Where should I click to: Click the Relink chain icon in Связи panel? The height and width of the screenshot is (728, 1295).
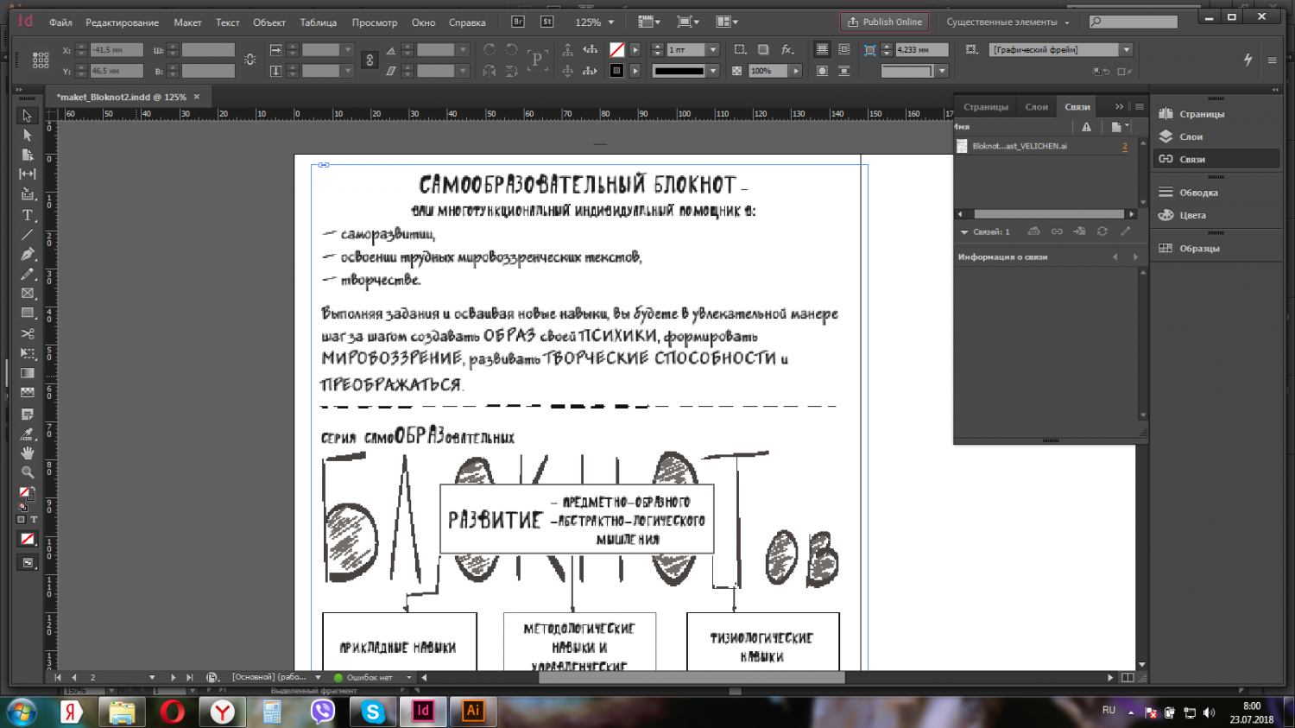coord(1057,231)
